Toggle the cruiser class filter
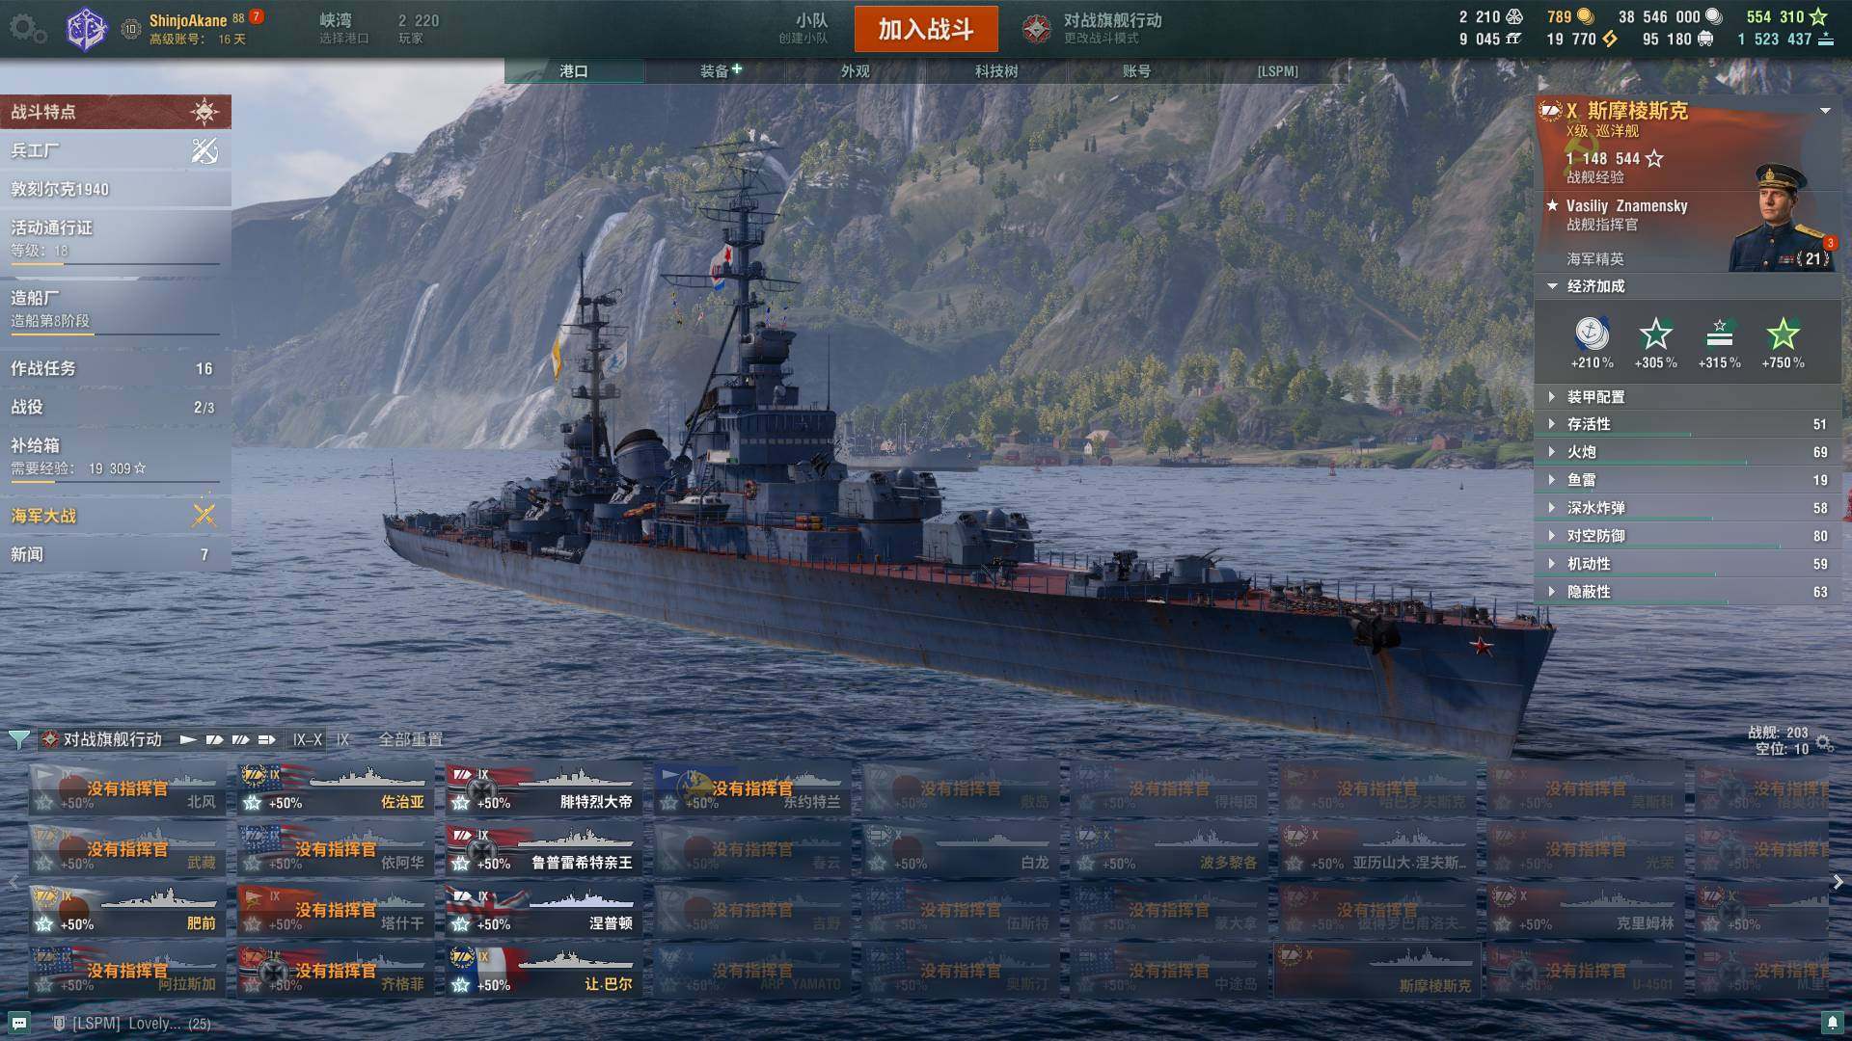 click(214, 739)
